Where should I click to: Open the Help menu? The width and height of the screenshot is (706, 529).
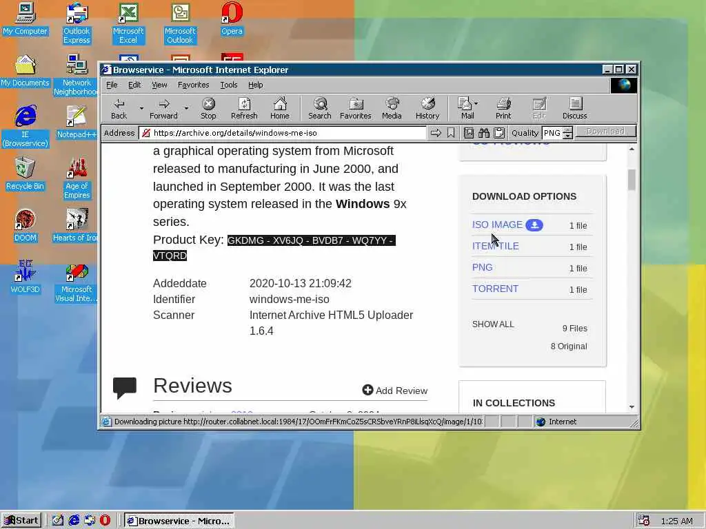255,85
